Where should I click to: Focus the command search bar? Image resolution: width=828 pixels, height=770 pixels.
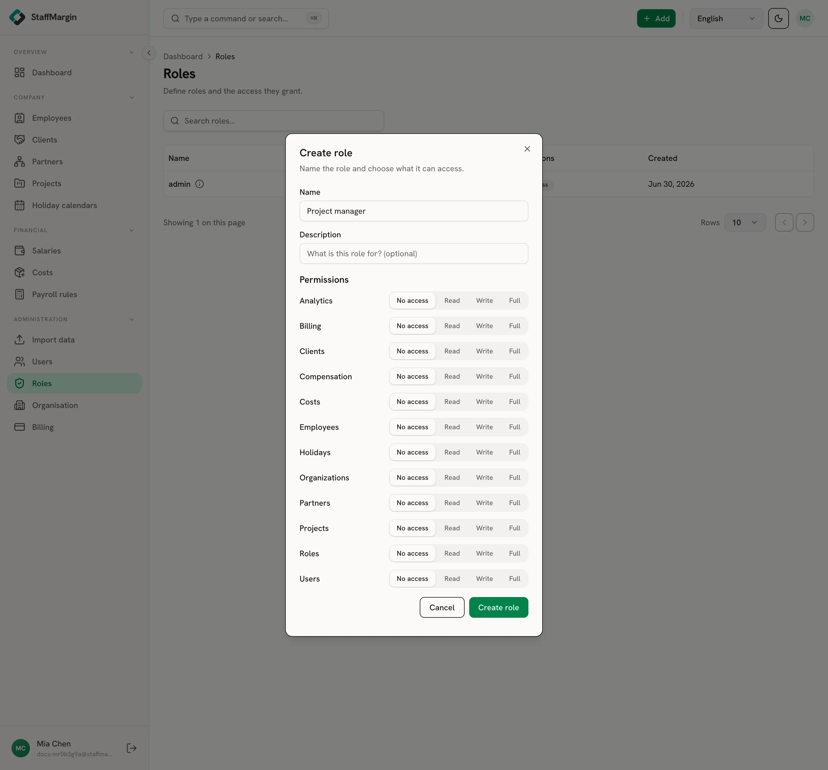246,18
